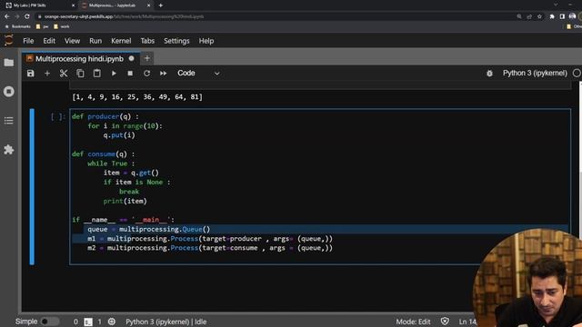Open the Tabs menu

(147, 41)
